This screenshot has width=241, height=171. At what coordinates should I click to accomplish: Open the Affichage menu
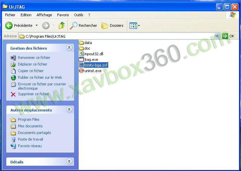pyautogui.click(x=44, y=15)
